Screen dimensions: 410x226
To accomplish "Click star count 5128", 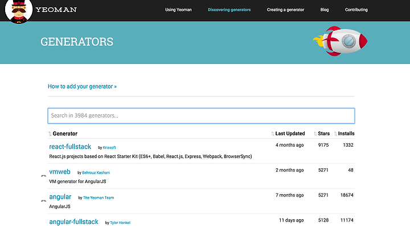I will pos(323,220).
